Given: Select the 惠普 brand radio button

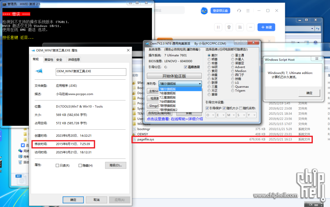Looking at the screenshot, I should point(209,94).
